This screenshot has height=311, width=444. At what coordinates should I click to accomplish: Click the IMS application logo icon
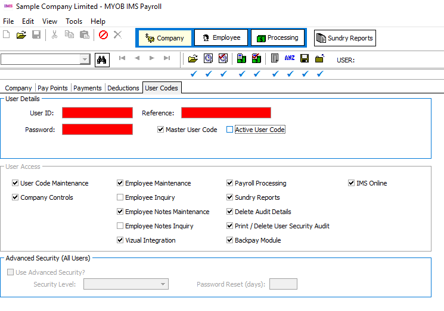(8, 6)
